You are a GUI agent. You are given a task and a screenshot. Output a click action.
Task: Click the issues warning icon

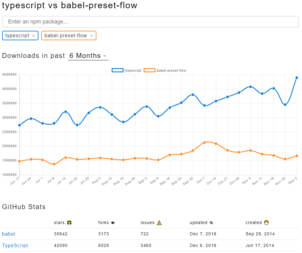pos(159,223)
